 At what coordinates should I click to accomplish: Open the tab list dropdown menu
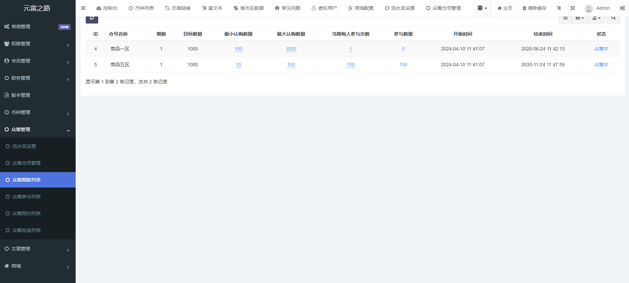[482, 8]
